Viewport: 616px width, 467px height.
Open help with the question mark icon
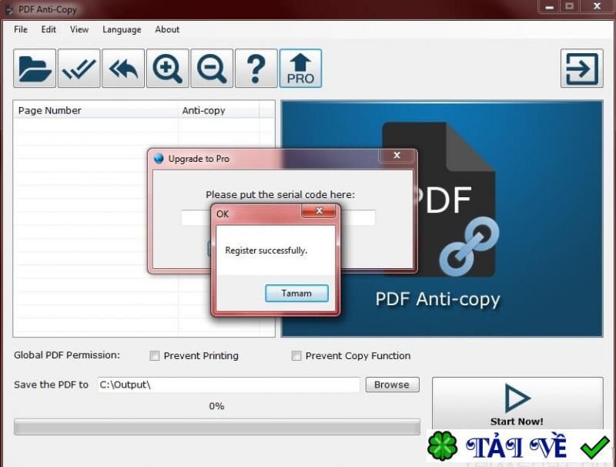point(256,69)
